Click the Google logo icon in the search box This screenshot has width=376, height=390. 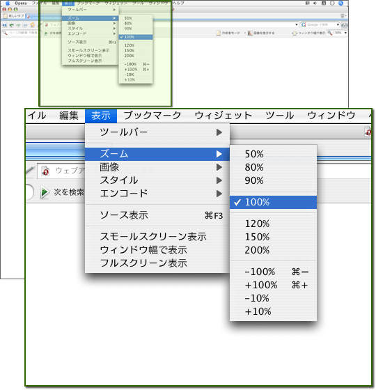pyautogui.click(x=304, y=24)
